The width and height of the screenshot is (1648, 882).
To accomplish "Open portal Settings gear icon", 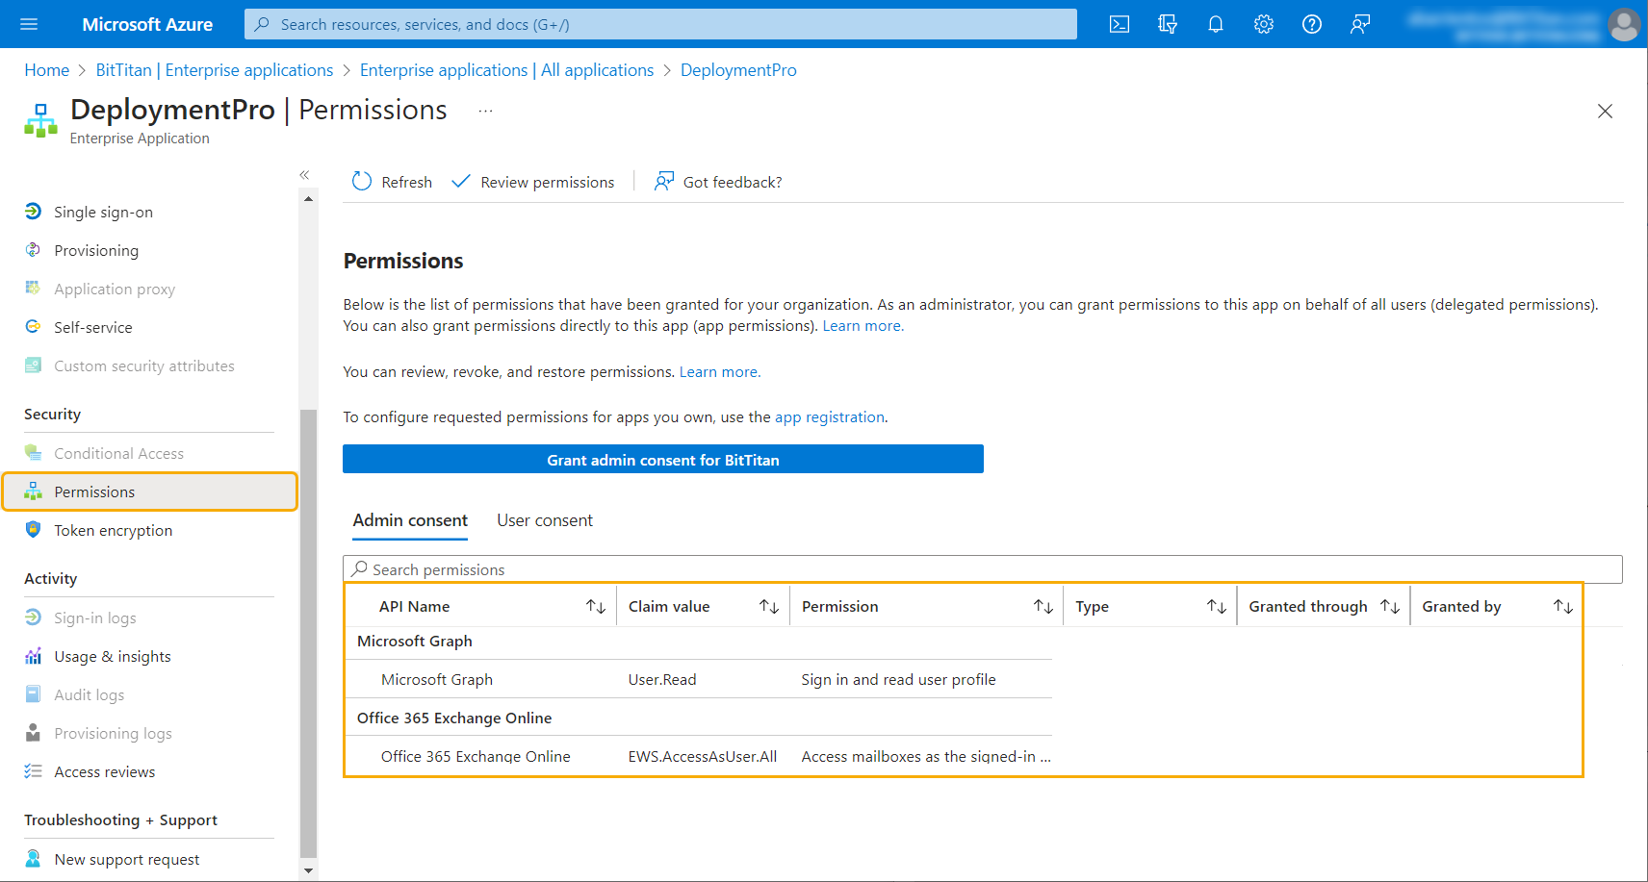I will coord(1264,24).
